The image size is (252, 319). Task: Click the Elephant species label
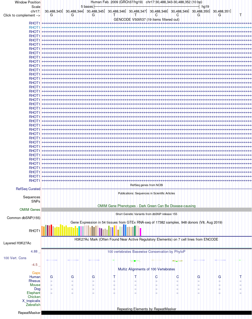point(33,293)
